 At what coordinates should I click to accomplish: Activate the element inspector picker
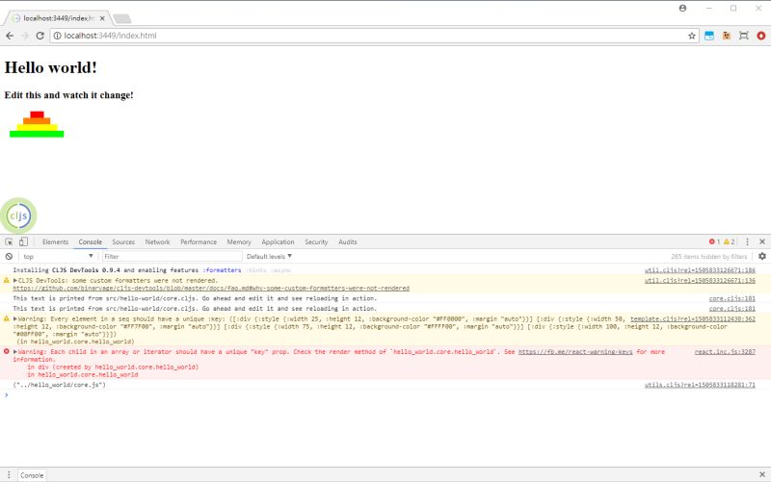click(9, 242)
